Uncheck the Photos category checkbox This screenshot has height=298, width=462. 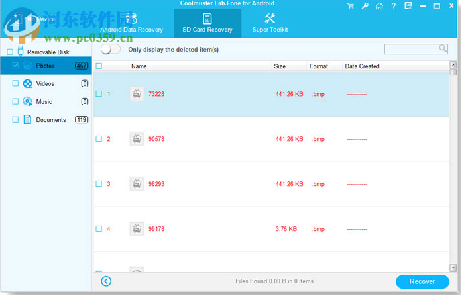coord(15,66)
